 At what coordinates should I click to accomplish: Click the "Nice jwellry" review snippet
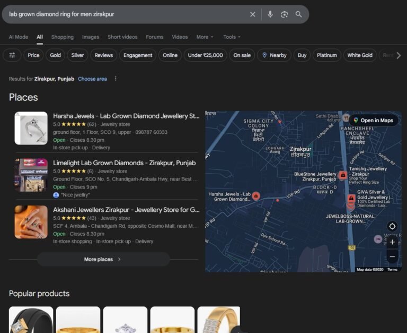pos(75,195)
